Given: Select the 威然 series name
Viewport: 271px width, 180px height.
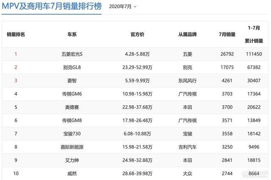Looking at the screenshot, I should point(72,173).
